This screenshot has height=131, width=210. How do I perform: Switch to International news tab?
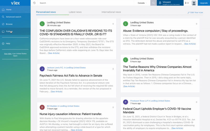point(111,12)
